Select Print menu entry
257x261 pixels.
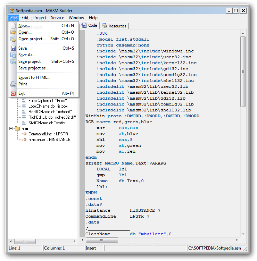44,84
